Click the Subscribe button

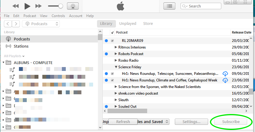click(231, 122)
